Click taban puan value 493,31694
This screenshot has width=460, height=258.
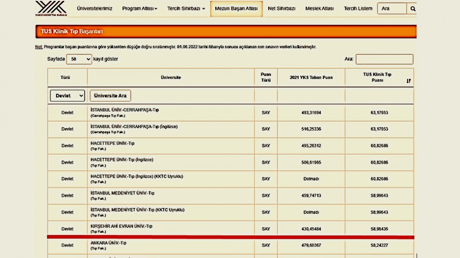311,113
